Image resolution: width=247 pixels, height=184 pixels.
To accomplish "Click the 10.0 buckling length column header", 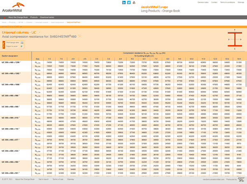I will [x=191, y=59].
